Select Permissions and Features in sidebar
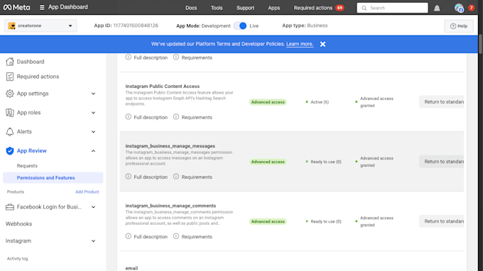The width and height of the screenshot is (483, 271). 53,178
